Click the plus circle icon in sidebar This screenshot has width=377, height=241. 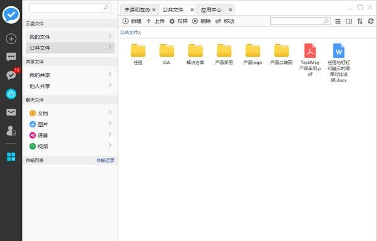pyautogui.click(x=11, y=39)
